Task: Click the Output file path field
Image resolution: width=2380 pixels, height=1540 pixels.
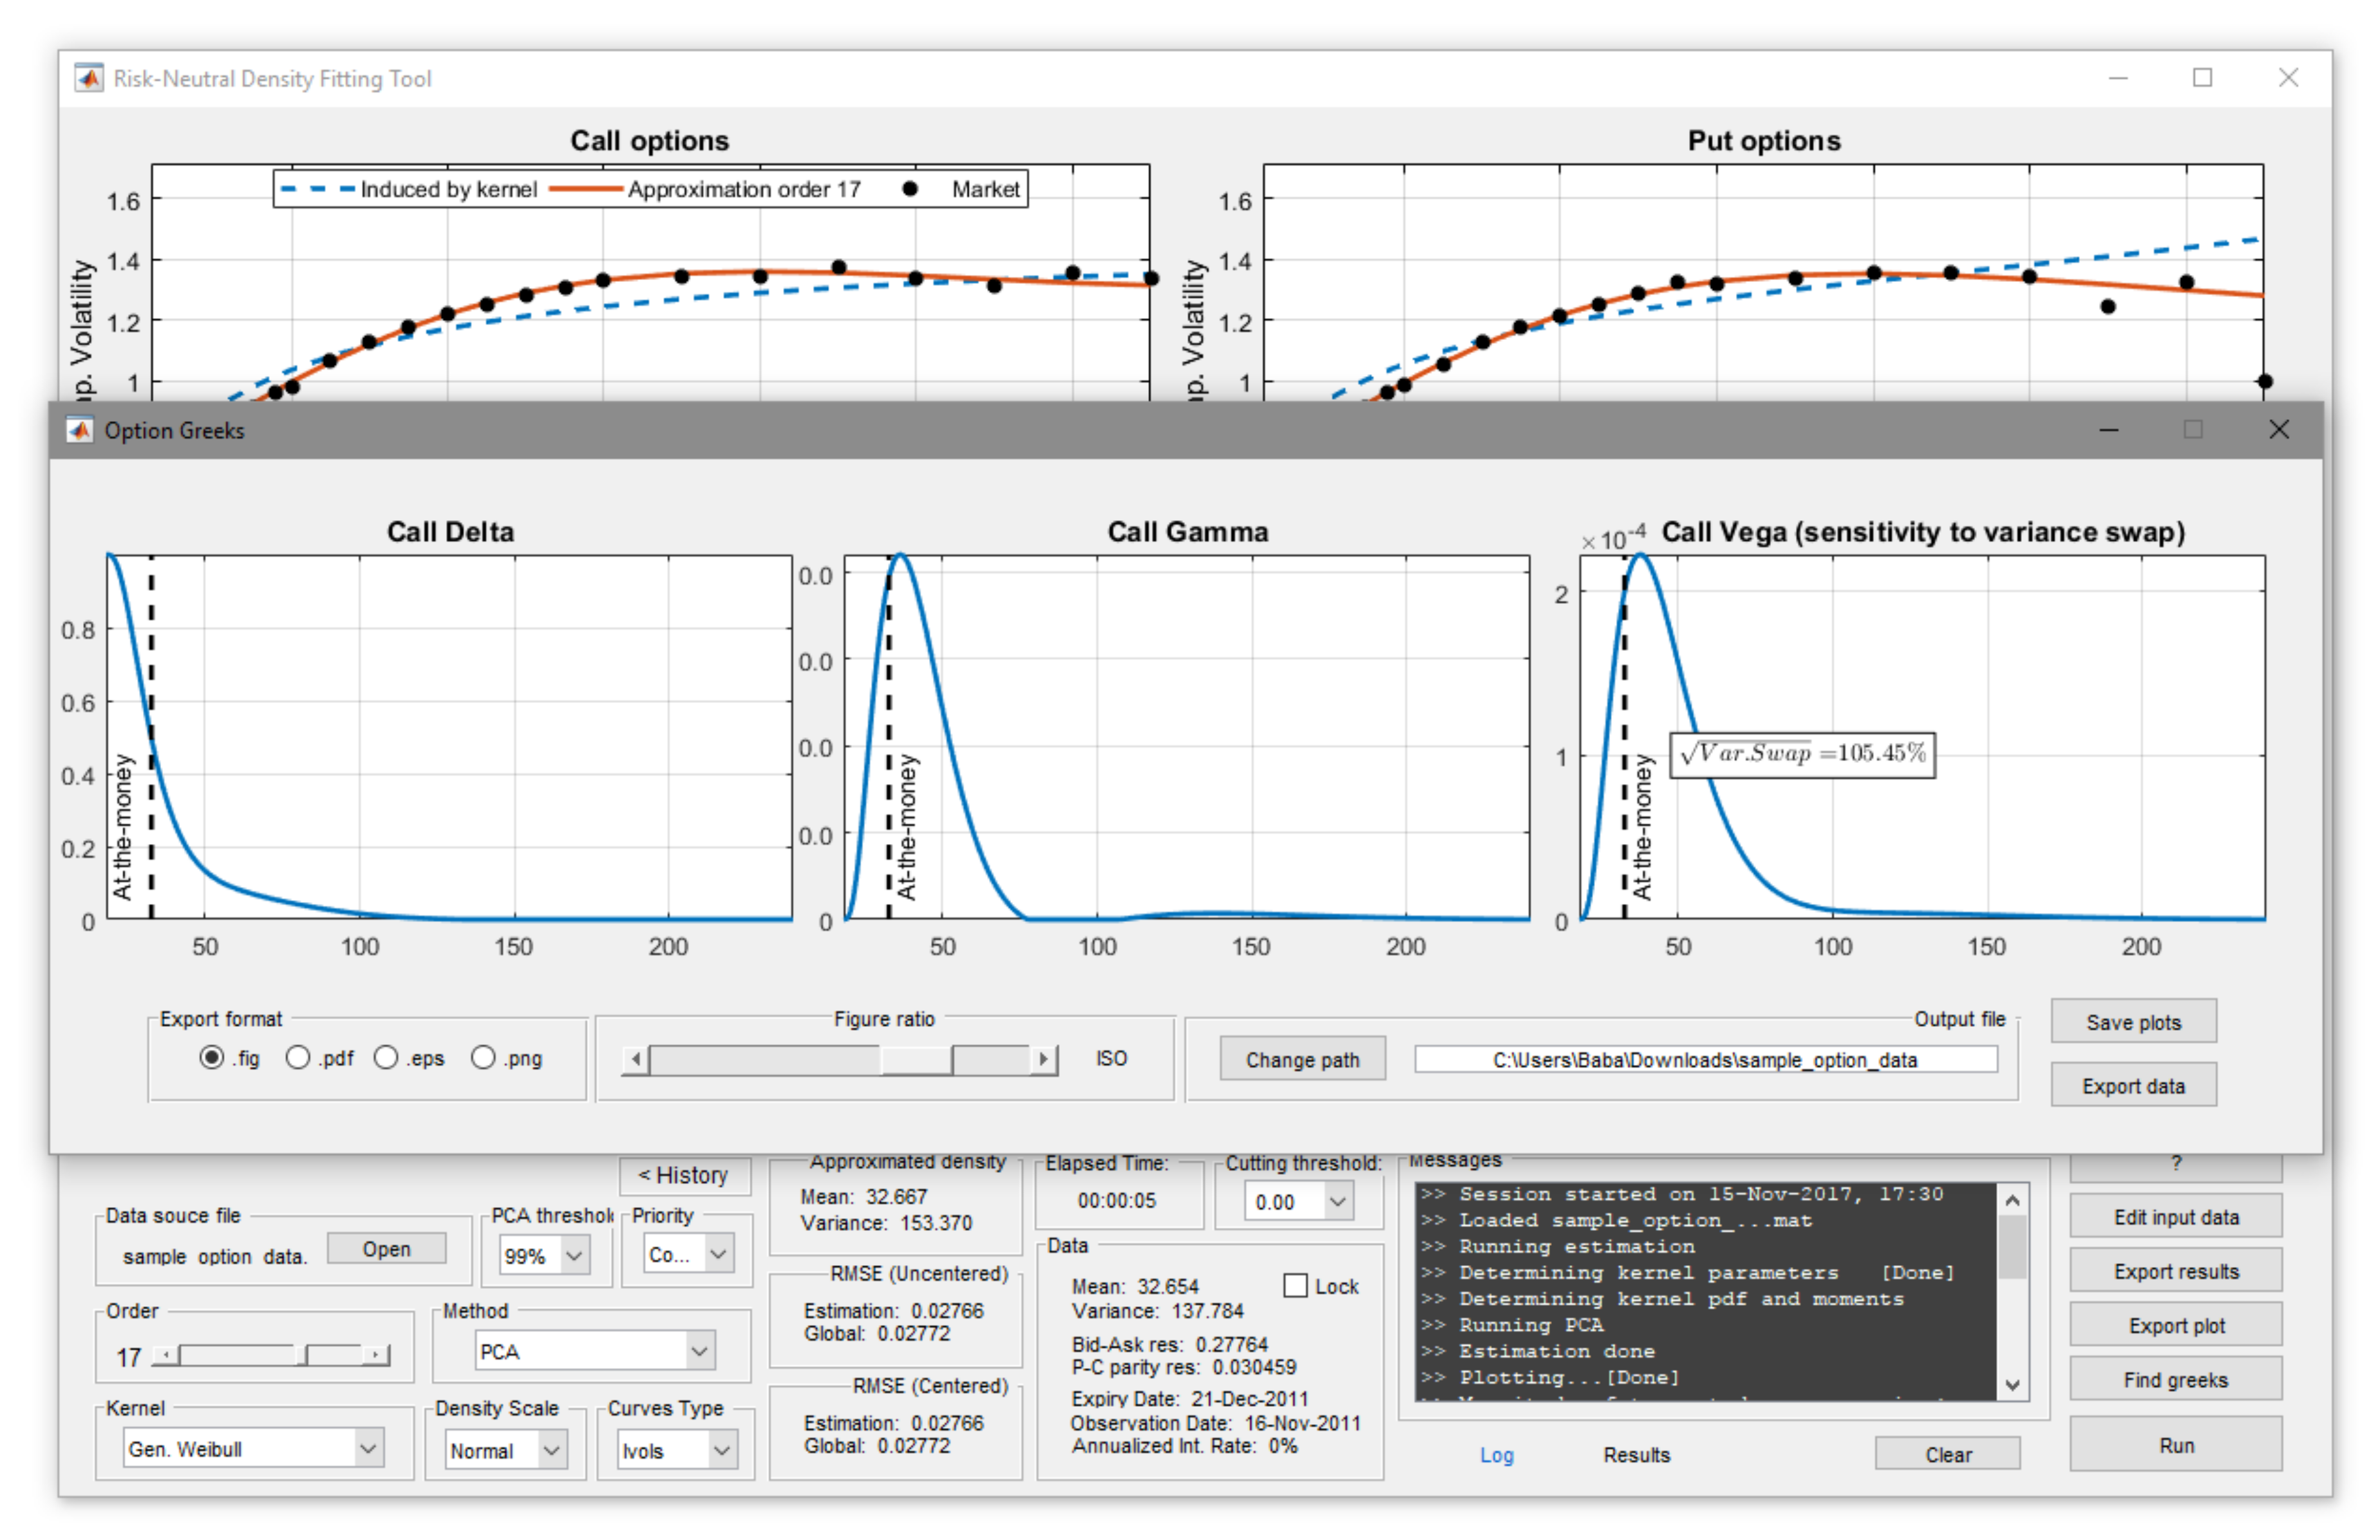Action: point(1705,1060)
